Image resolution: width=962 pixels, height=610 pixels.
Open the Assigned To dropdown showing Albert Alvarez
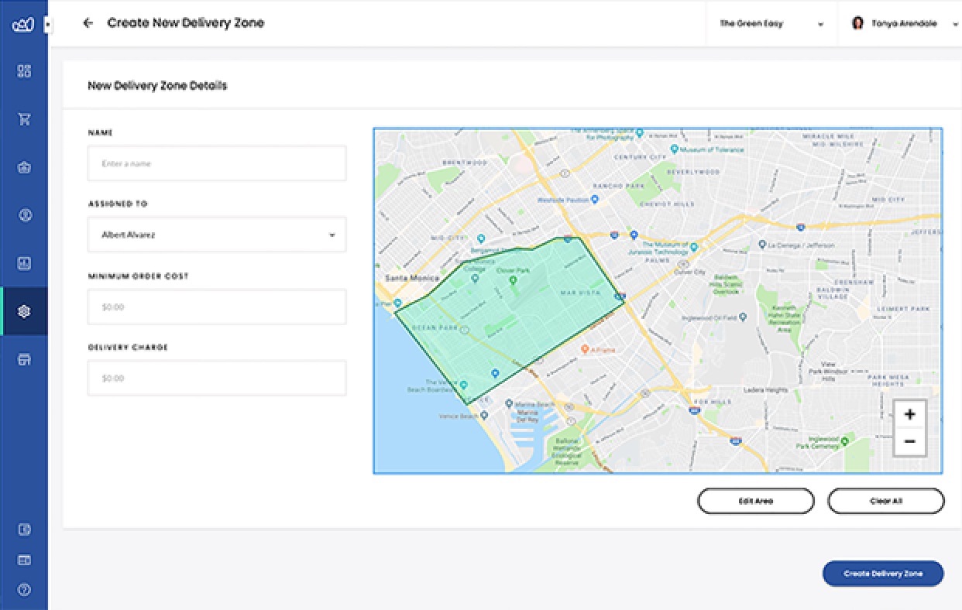(217, 235)
